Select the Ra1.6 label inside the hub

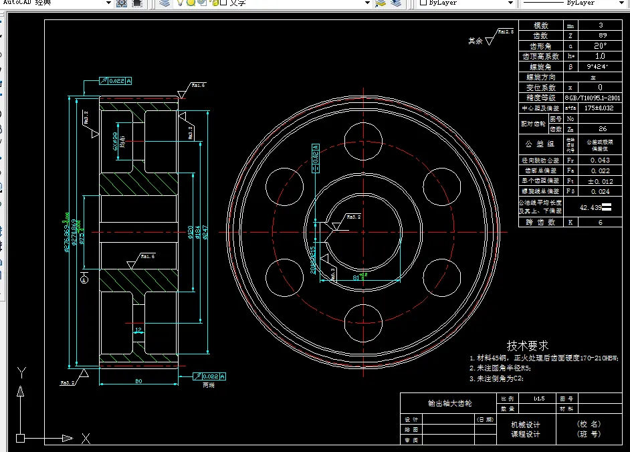tap(147, 256)
